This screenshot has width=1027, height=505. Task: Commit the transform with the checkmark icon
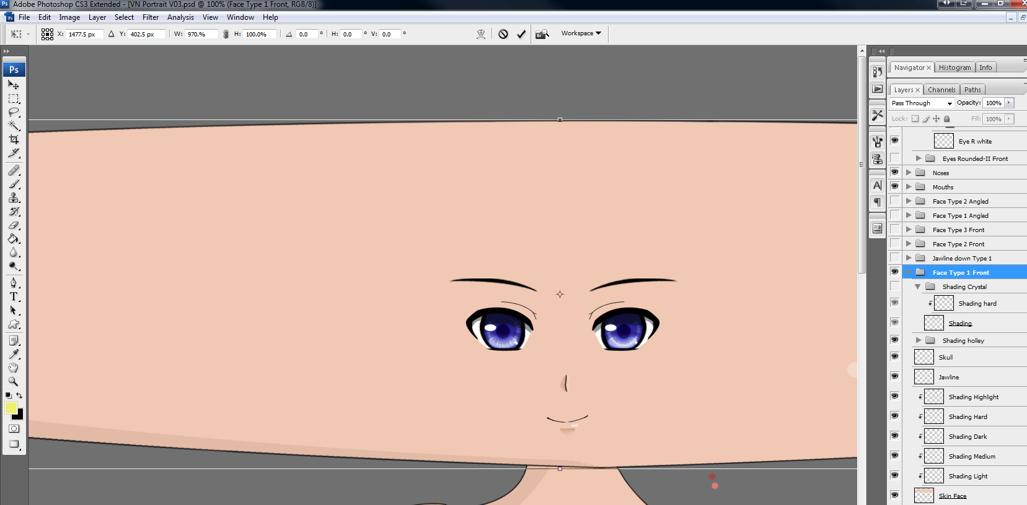[521, 34]
